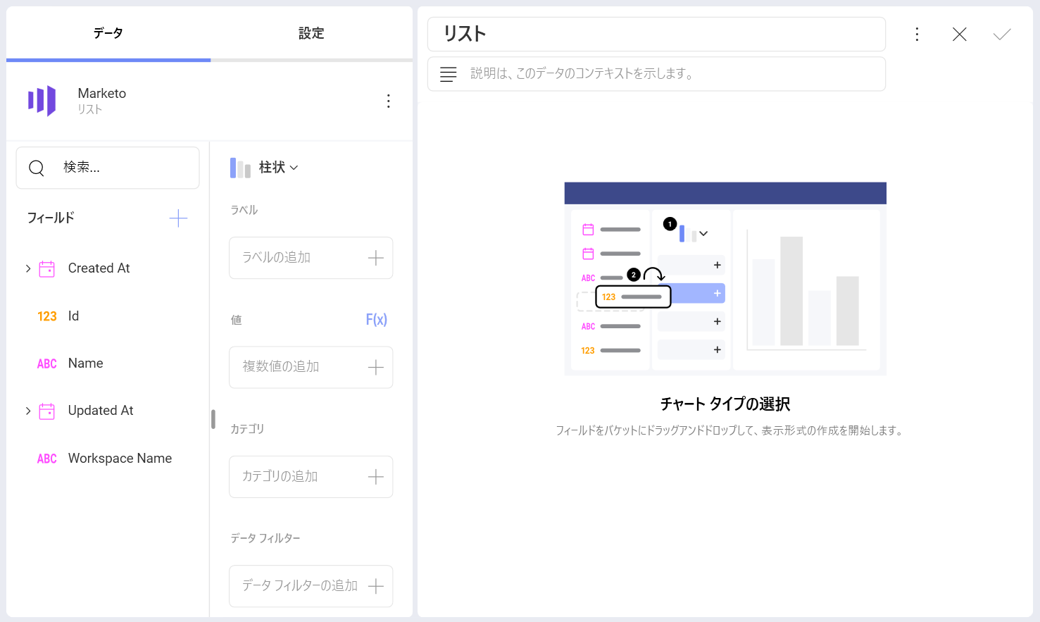Click the panel scrollbar handle beside fields
The height and width of the screenshot is (622, 1040).
[213, 419]
